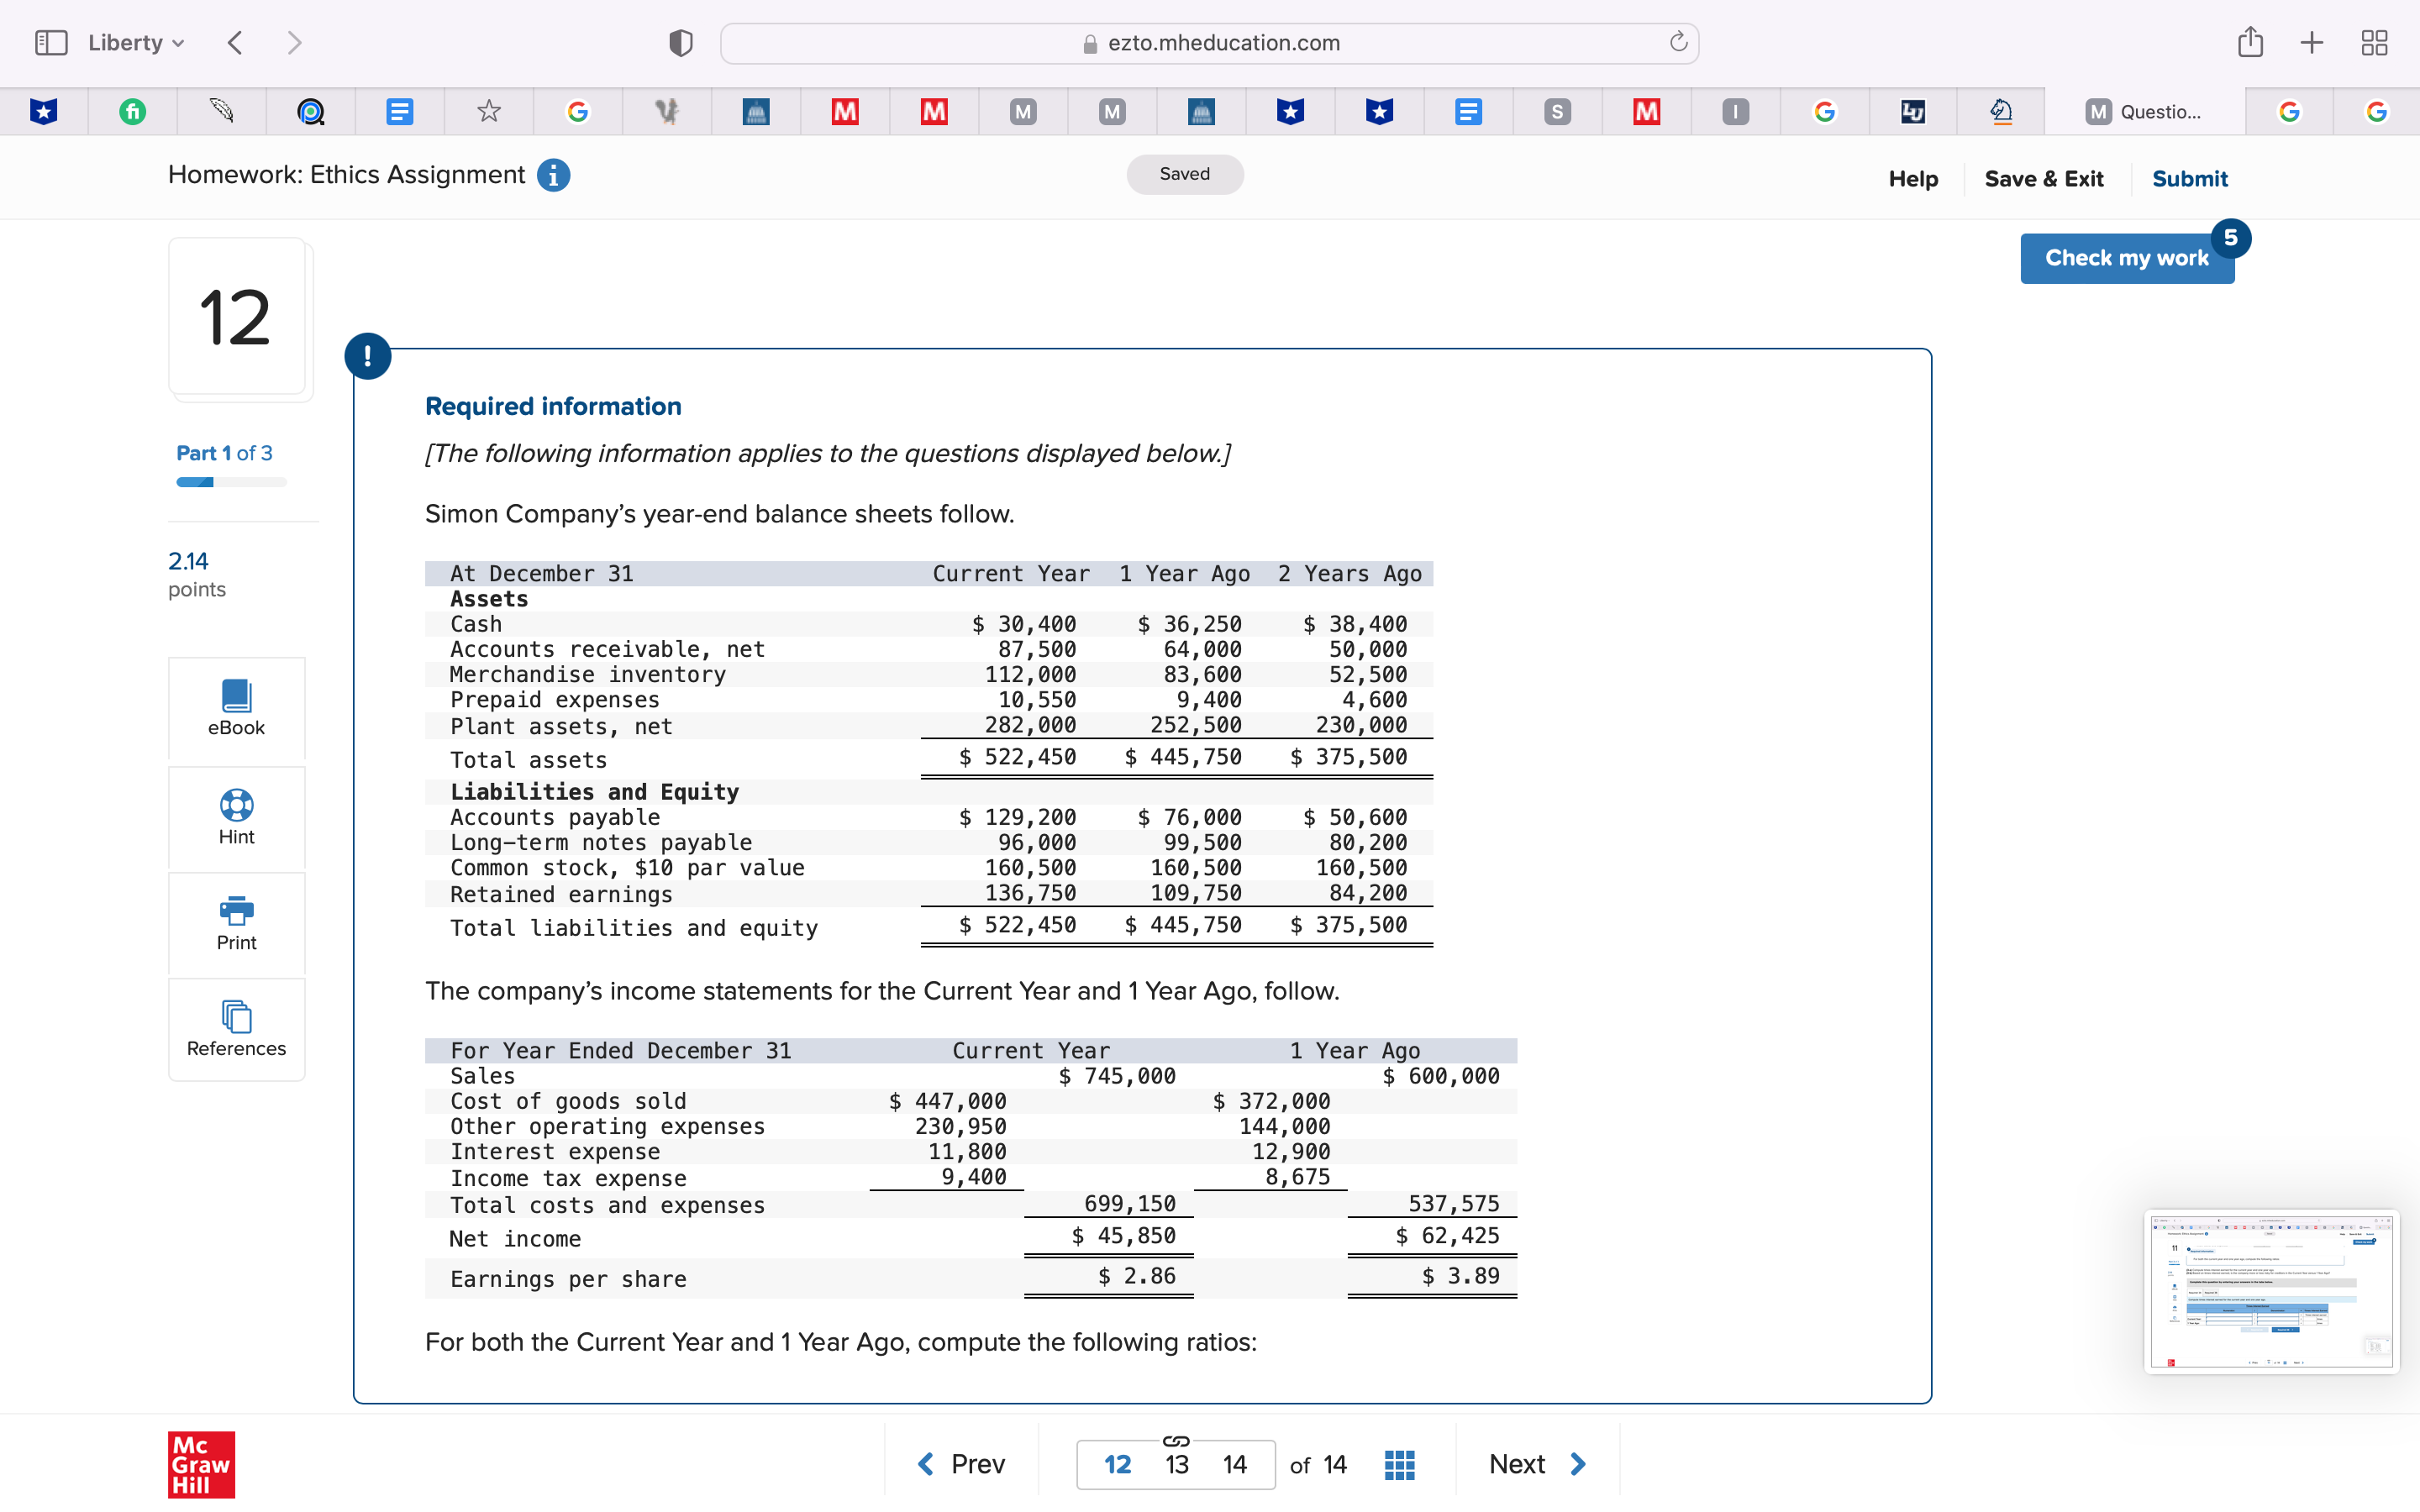This screenshot has width=2420, height=1512.
Task: Switch to page 13 of the assignment
Action: click(1176, 1464)
